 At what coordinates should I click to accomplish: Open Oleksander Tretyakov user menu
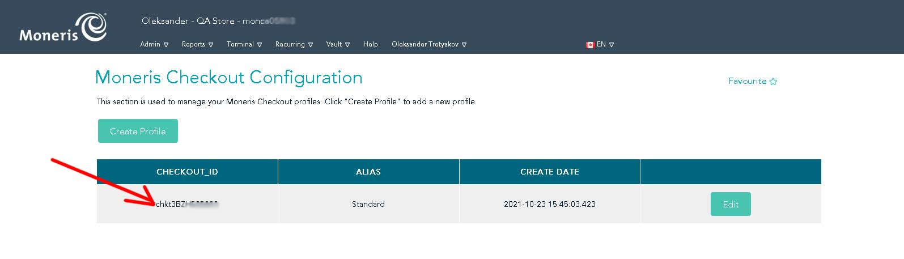[429, 44]
